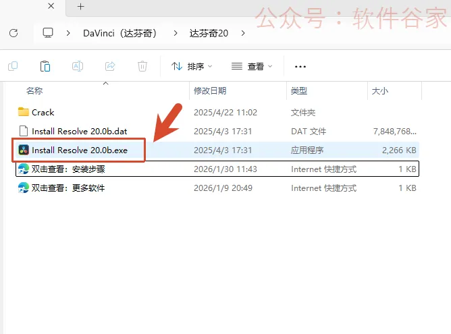451x334 pixels.
Task: Sort by the 类型 column header
Action: click(299, 91)
